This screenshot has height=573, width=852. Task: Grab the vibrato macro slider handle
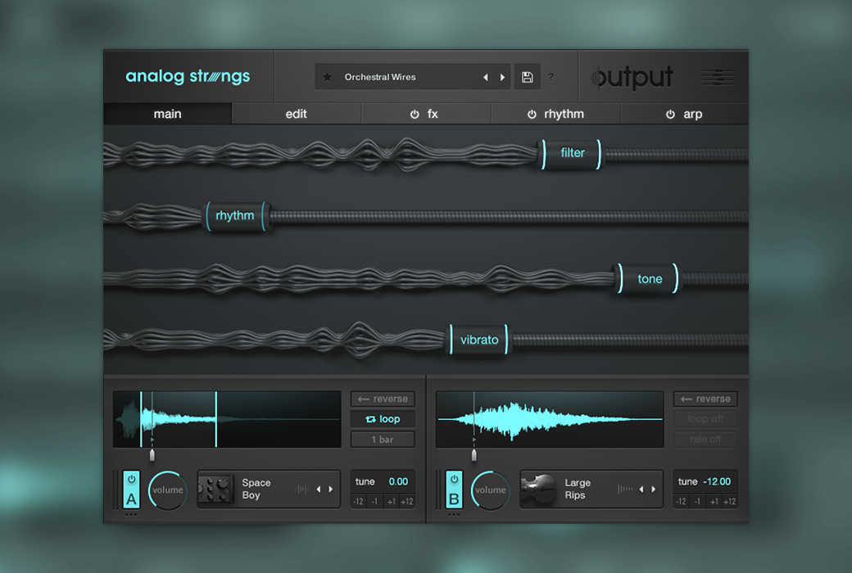pyautogui.click(x=478, y=340)
